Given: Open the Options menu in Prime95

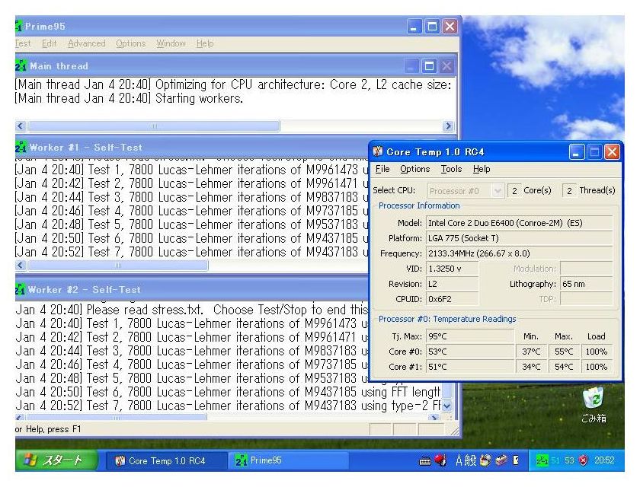Looking at the screenshot, I should tap(130, 43).
